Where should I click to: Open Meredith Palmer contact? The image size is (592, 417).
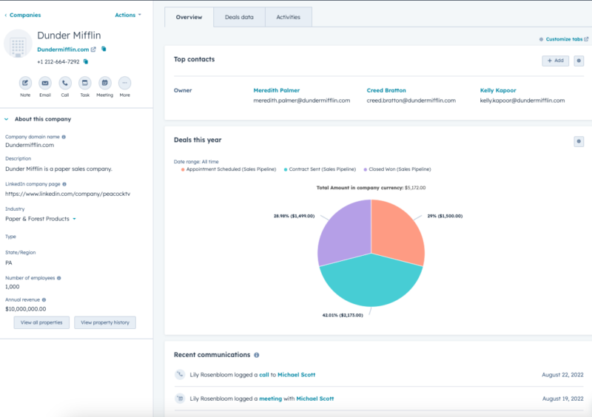click(x=276, y=90)
